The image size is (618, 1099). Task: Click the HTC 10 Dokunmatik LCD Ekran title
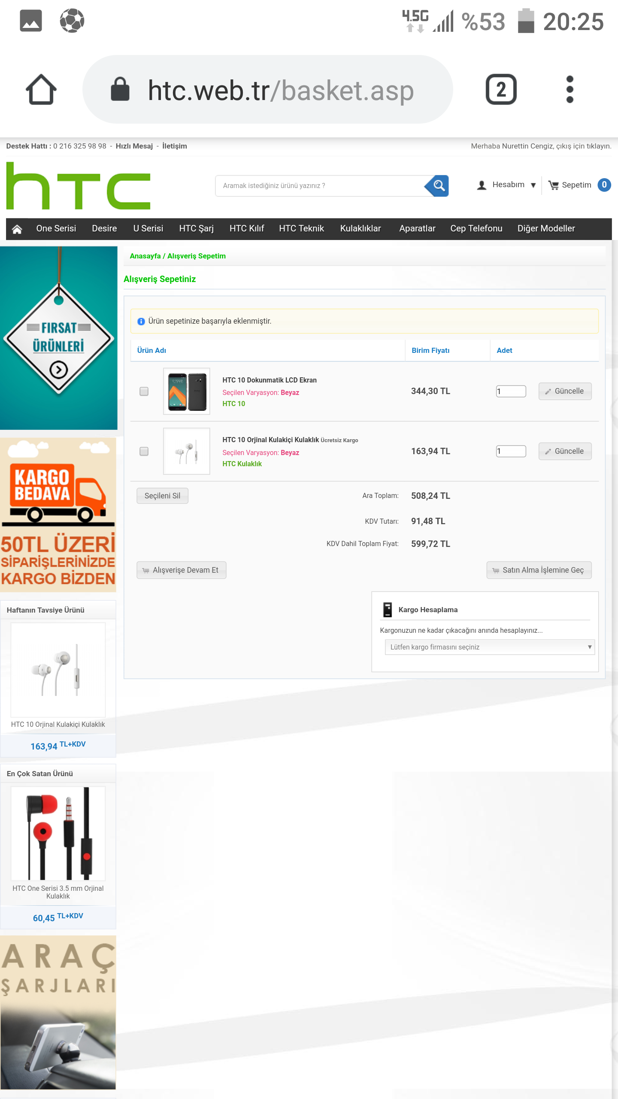click(270, 380)
